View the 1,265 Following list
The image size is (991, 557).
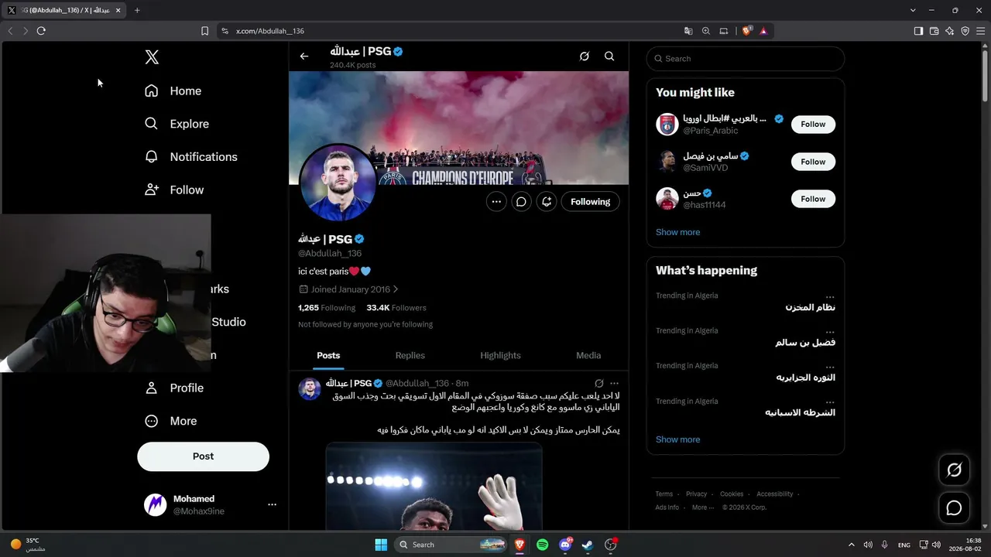(x=327, y=308)
